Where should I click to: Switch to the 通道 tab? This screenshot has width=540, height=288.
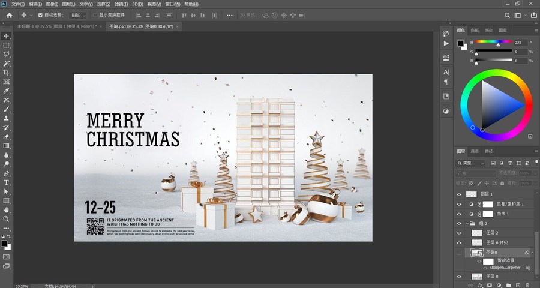[475, 151]
